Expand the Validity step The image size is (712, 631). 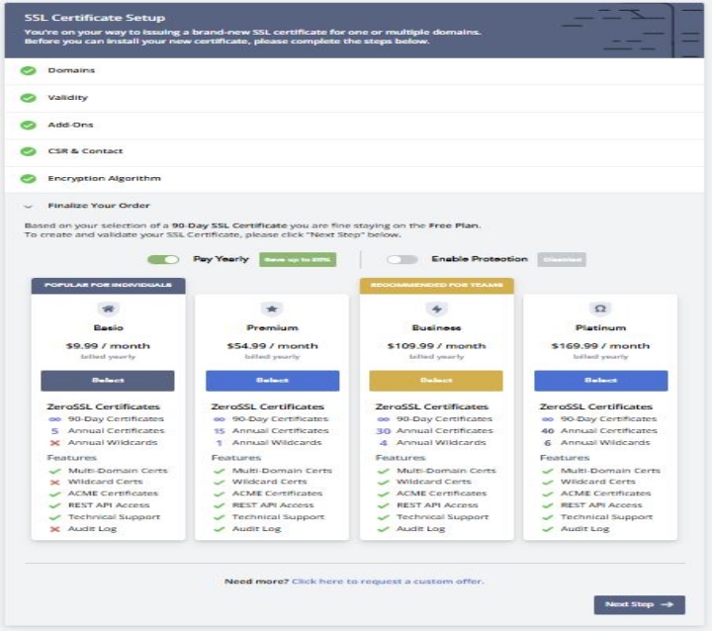[x=354, y=98]
